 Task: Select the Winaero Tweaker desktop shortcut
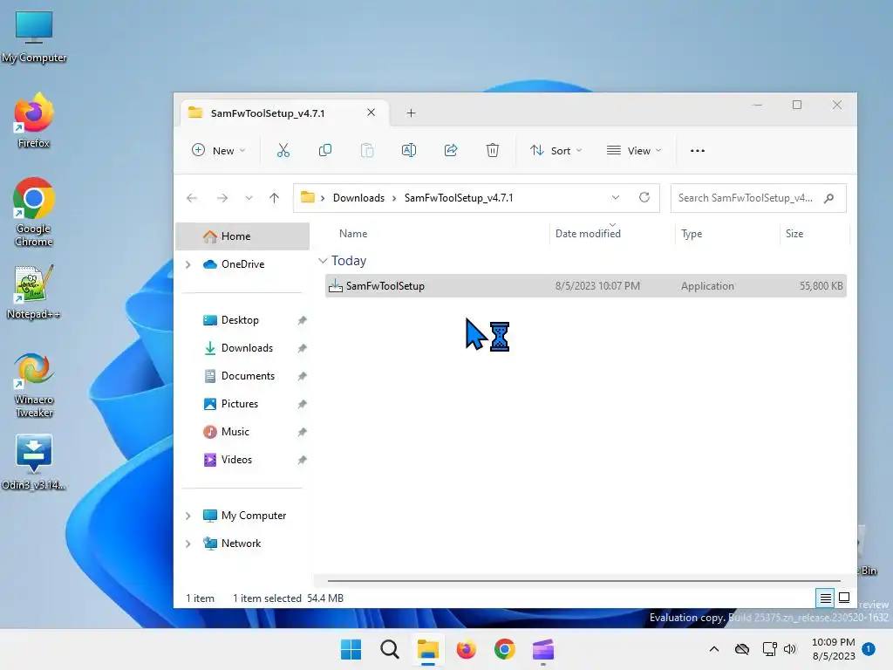[34, 386]
